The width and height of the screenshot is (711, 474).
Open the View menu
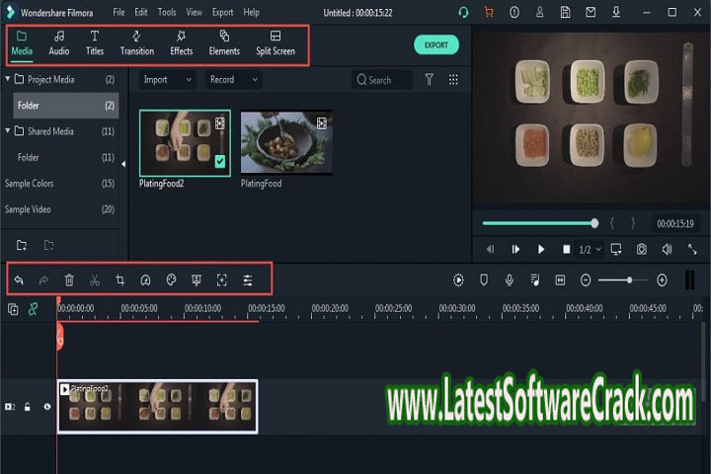pyautogui.click(x=194, y=12)
